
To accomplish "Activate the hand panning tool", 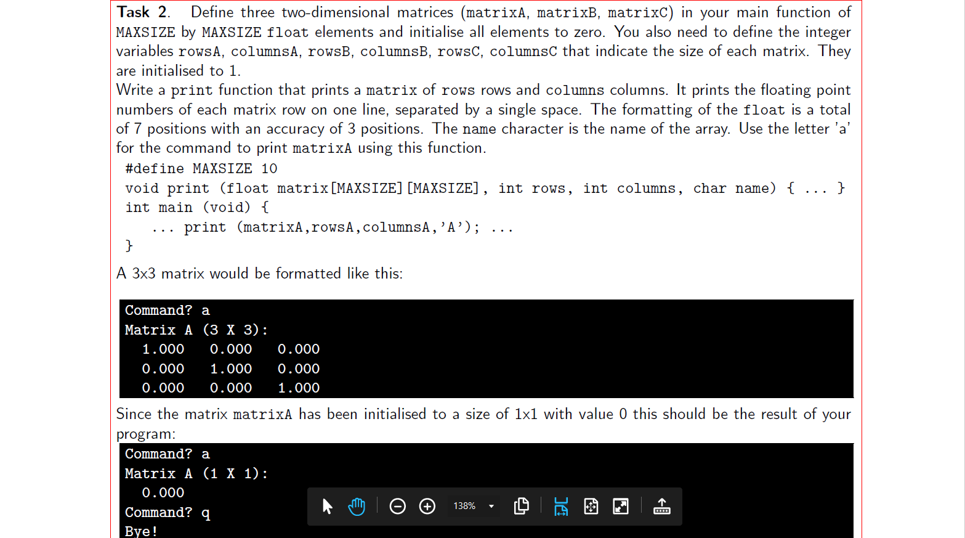I will 357,506.
